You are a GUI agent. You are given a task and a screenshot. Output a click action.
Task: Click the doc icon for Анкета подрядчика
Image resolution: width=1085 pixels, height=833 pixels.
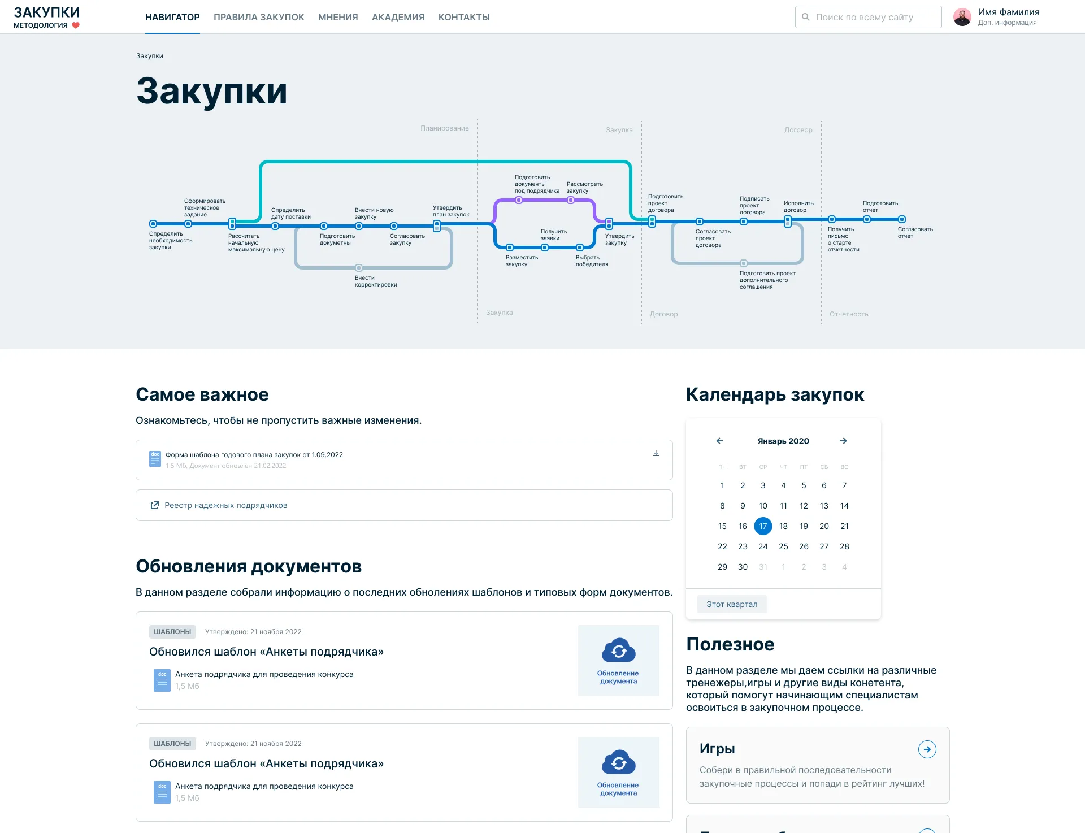162,680
